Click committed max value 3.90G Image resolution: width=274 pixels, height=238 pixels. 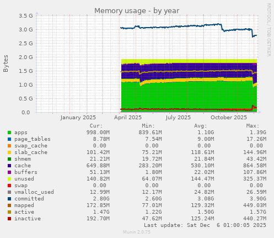click(258, 199)
